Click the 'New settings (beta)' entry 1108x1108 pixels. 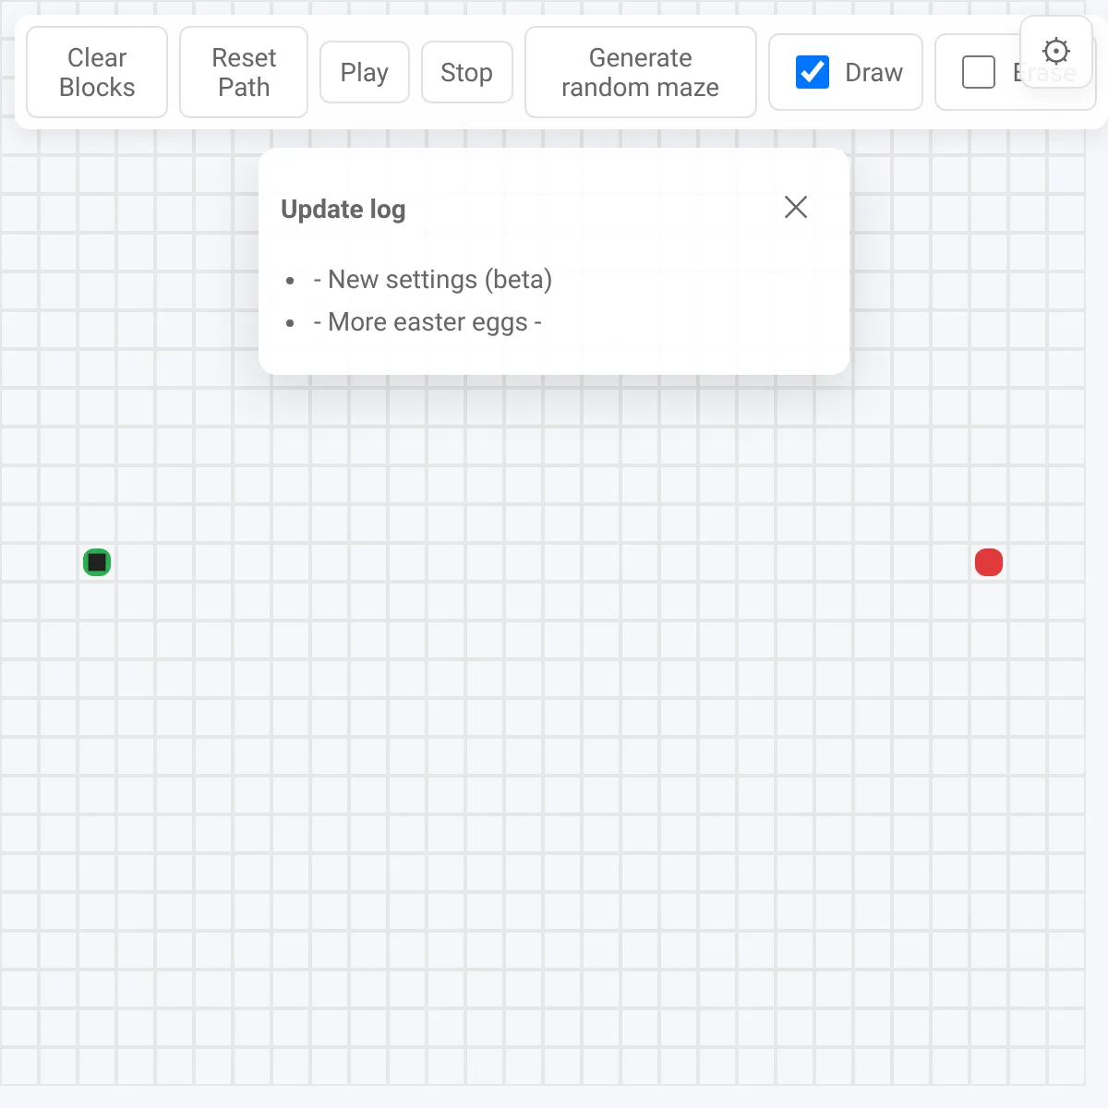click(x=440, y=280)
